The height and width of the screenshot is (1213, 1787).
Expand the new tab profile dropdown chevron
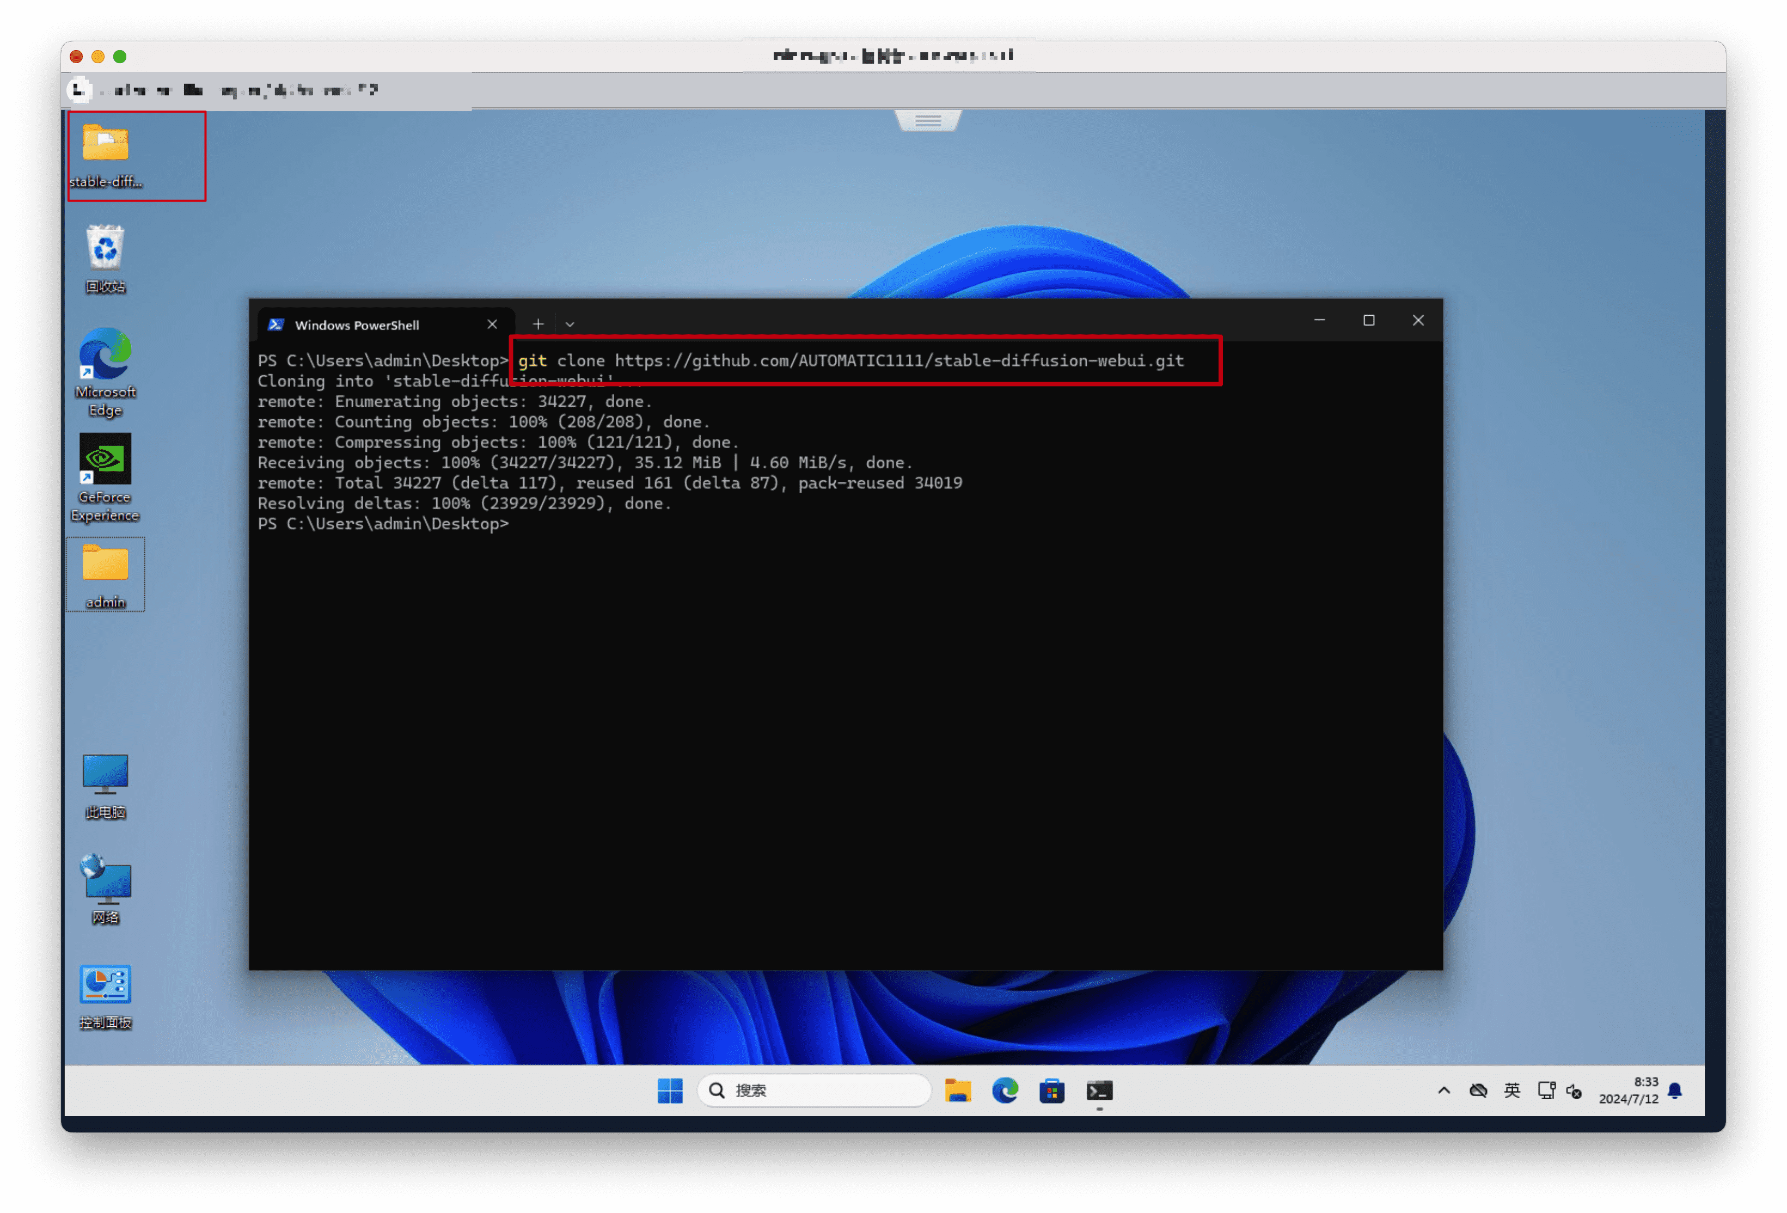pyautogui.click(x=570, y=324)
